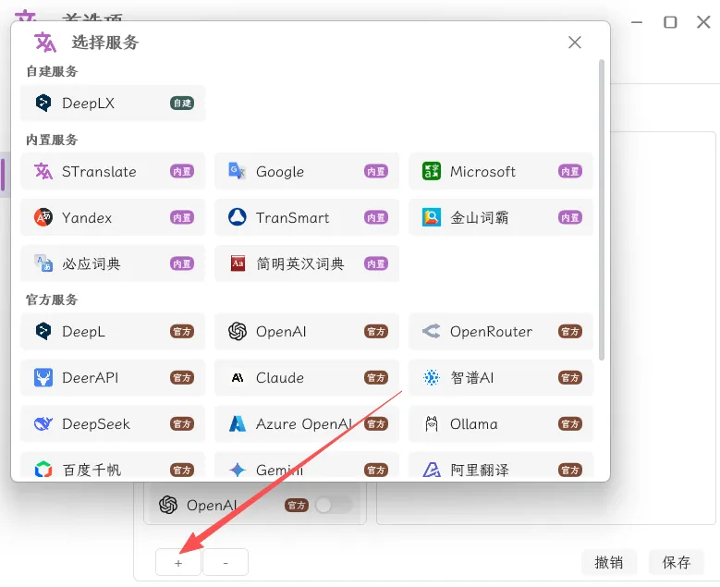Screen dimensions: 720x587
Task: Pick the OpenRouter icon
Action: 432,331
